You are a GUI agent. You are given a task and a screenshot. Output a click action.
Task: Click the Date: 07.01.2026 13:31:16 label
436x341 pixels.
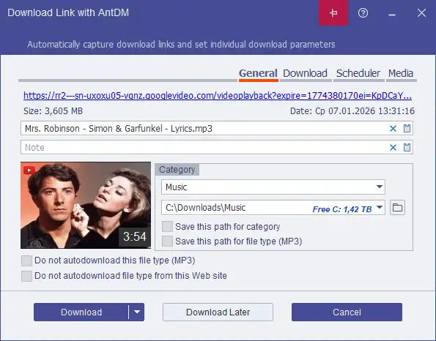[x=352, y=111]
